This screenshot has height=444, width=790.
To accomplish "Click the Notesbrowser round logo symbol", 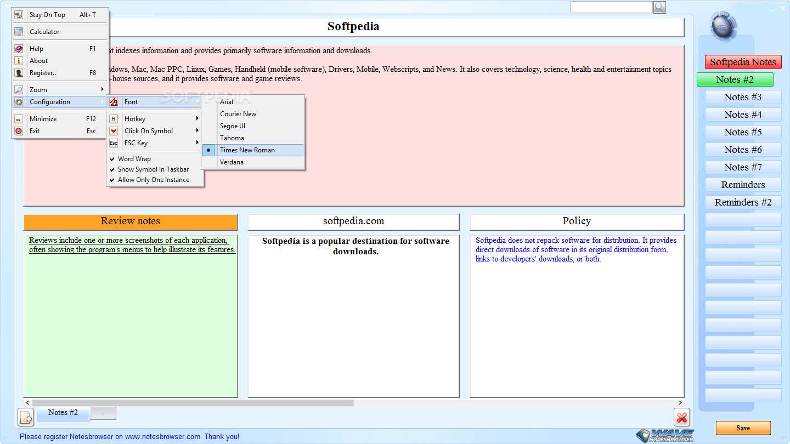I will coord(724,25).
